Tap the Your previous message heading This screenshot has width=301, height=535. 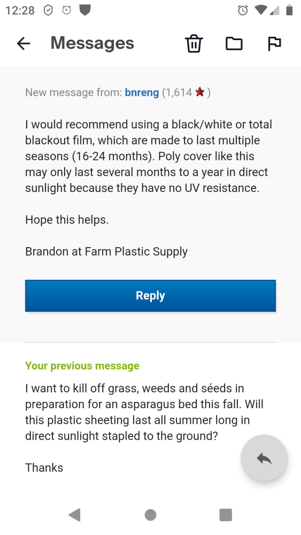point(82,366)
